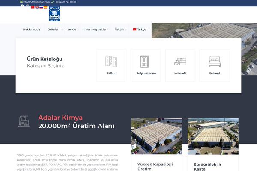
Task: Open the Türkçe language menu
Action: (141, 29)
